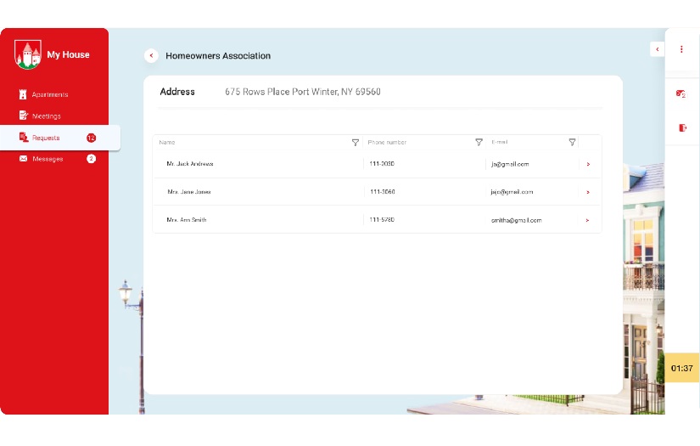This screenshot has height=446, width=700.
Task: Click the Meetings notepad icon
Action: click(x=23, y=116)
